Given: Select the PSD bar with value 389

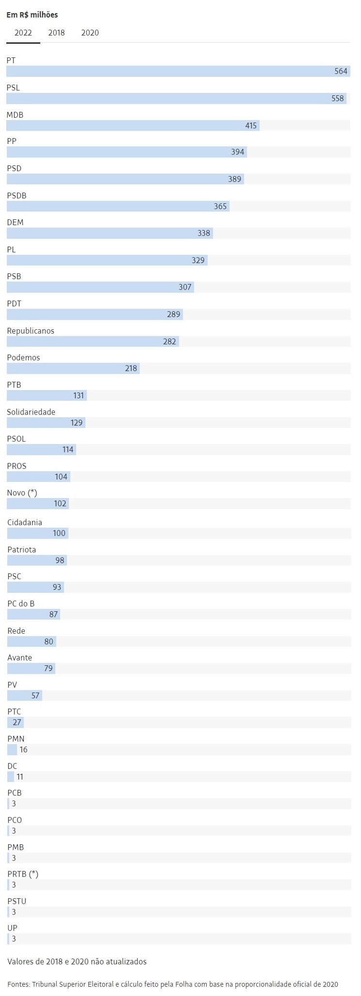Looking at the screenshot, I should (125, 179).
